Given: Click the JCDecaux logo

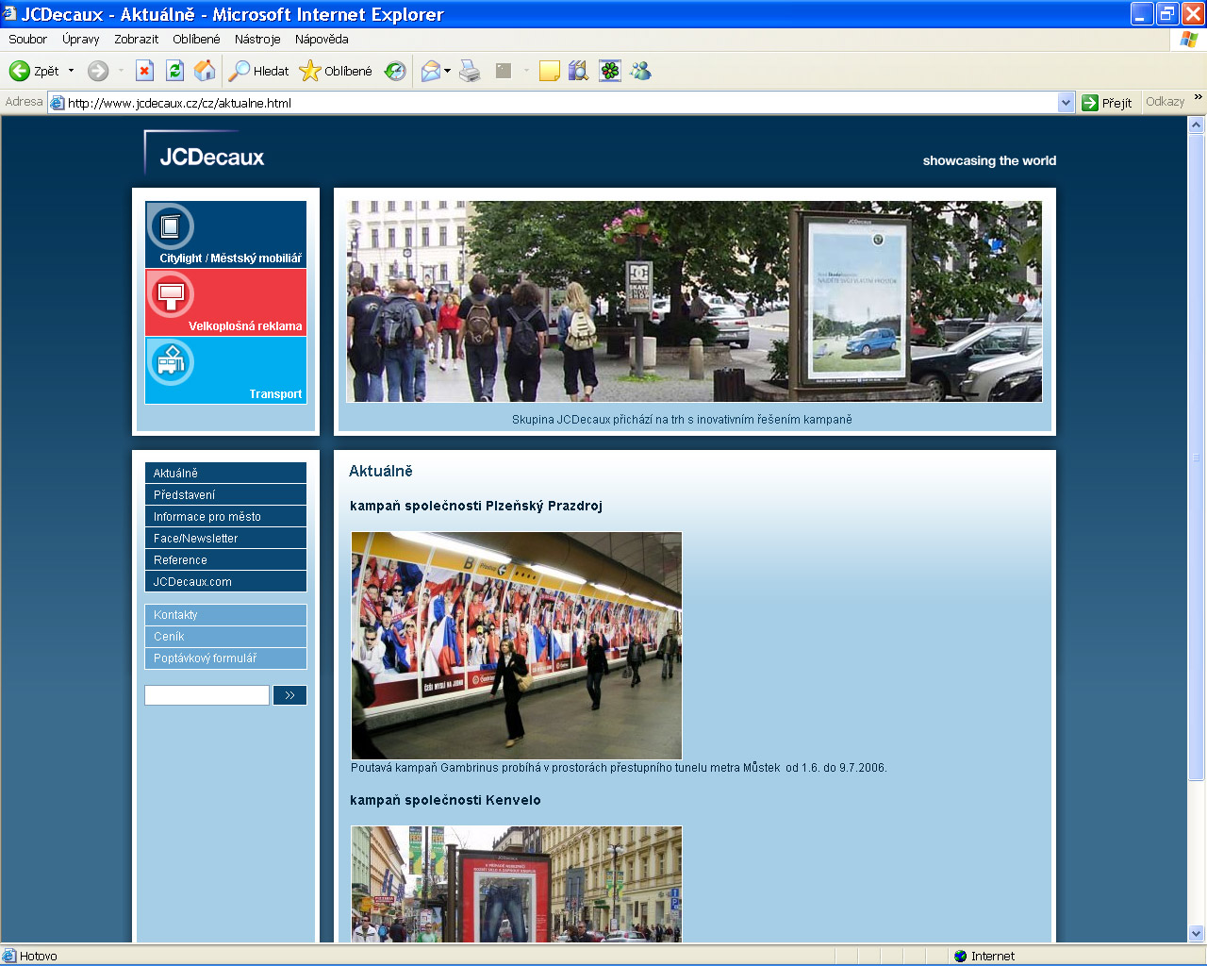Looking at the screenshot, I should [211, 157].
